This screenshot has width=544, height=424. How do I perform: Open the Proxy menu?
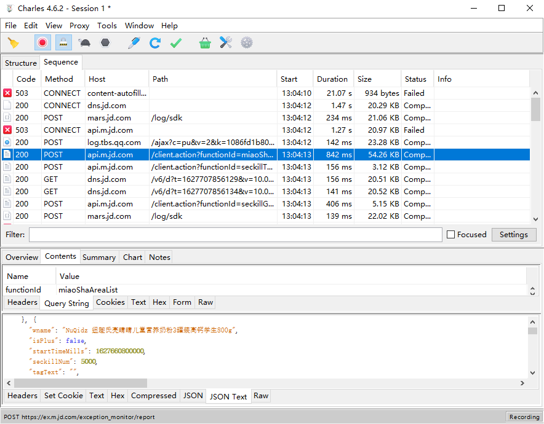(x=79, y=26)
